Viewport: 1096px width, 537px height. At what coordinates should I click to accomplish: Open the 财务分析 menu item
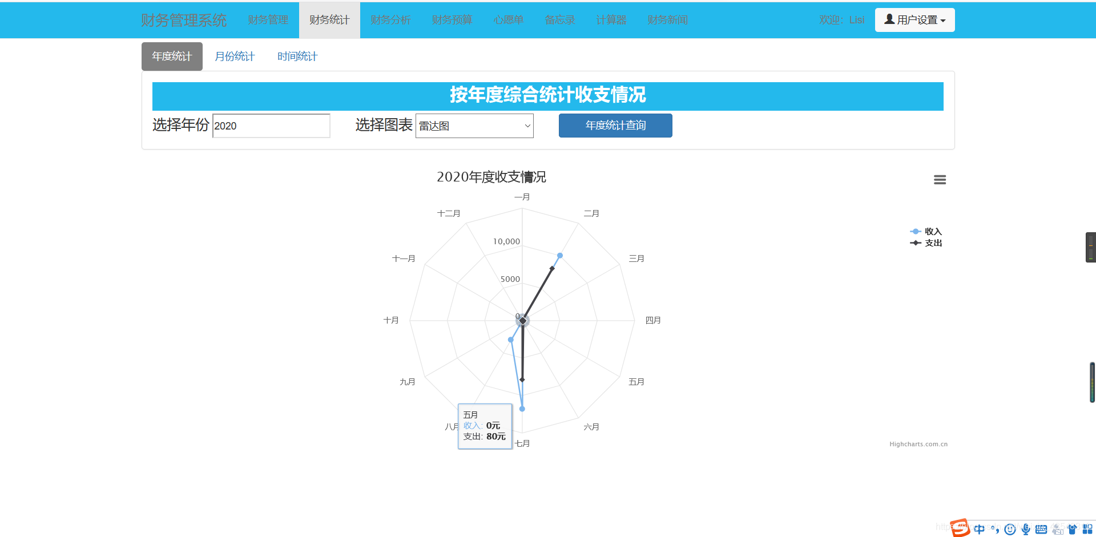pos(390,19)
